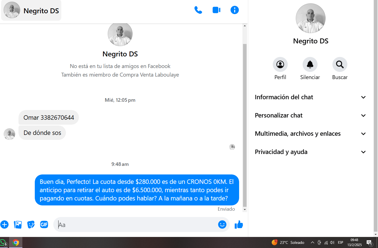The height and width of the screenshot is (248, 378).
Task: Click the chat scrollbar up arrow
Action: [x=245, y=26]
